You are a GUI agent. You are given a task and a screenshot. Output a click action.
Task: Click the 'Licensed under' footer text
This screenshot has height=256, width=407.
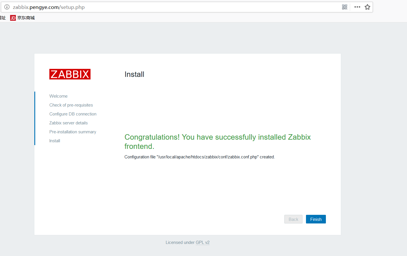pos(180,242)
